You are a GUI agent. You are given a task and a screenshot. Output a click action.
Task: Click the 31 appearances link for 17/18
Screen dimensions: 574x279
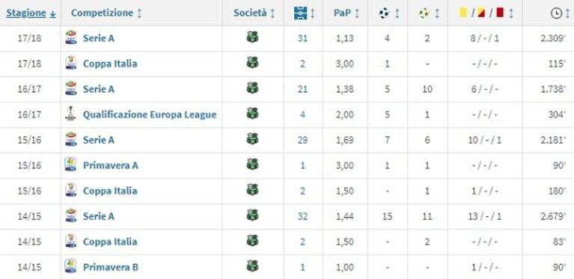pos(302,38)
